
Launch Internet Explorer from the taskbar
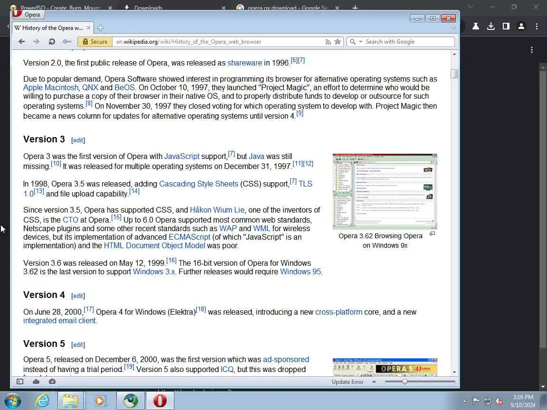click(43, 401)
